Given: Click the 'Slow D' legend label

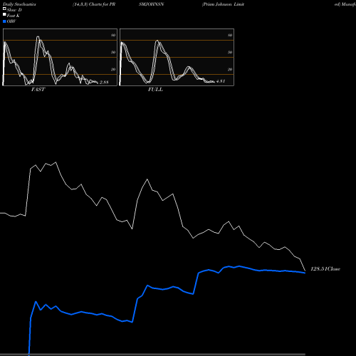Looking at the screenshot, I should point(14,10).
